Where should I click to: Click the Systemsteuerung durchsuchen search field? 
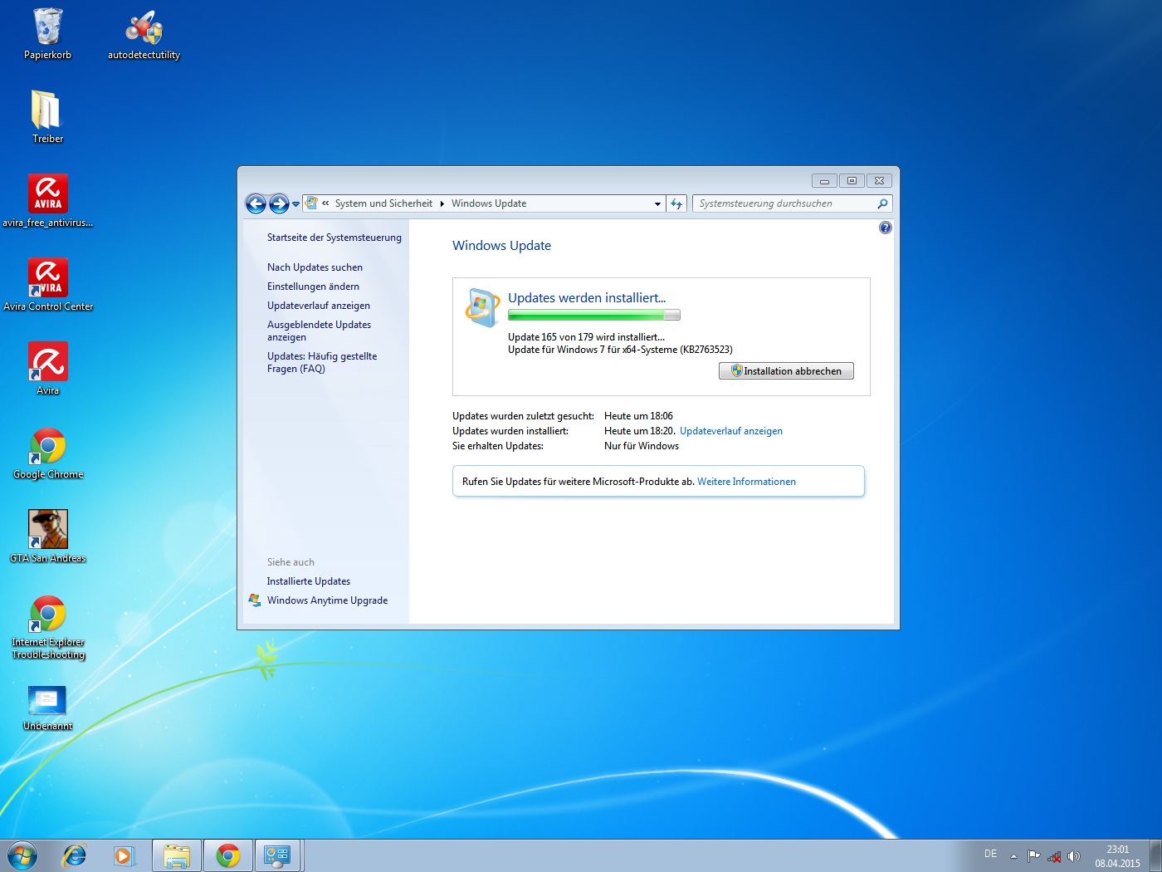pos(784,203)
